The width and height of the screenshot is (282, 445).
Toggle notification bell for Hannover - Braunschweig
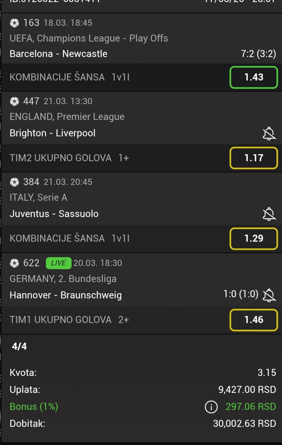269,295
